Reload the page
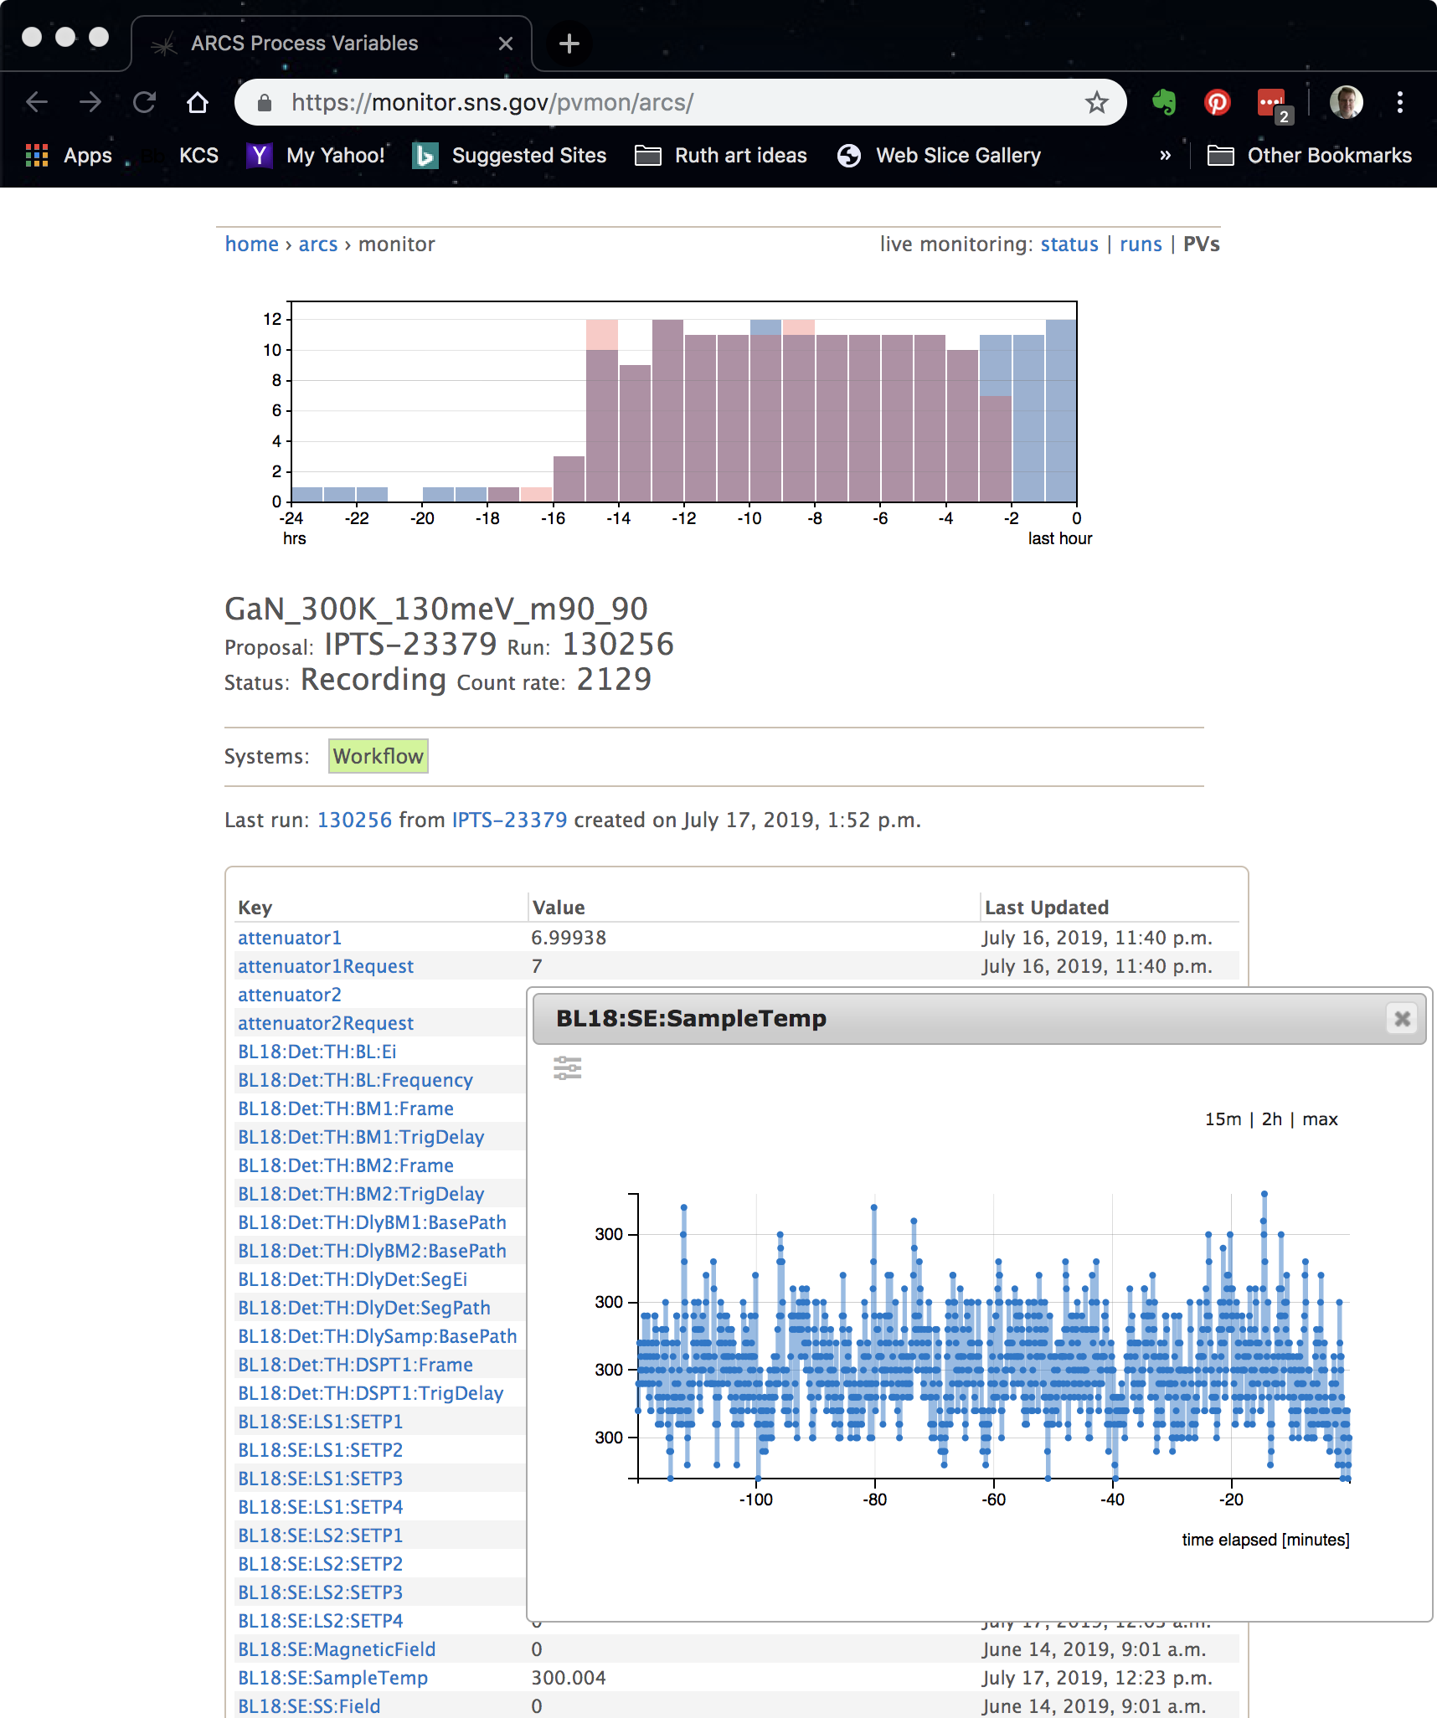 144,102
